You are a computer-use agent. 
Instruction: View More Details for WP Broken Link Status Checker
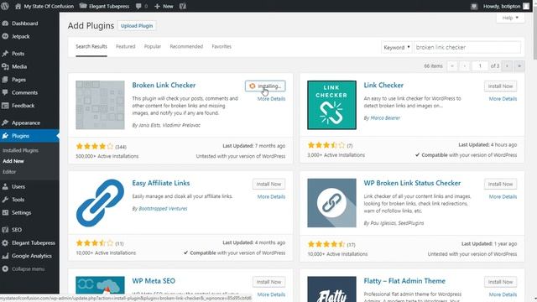(503, 196)
